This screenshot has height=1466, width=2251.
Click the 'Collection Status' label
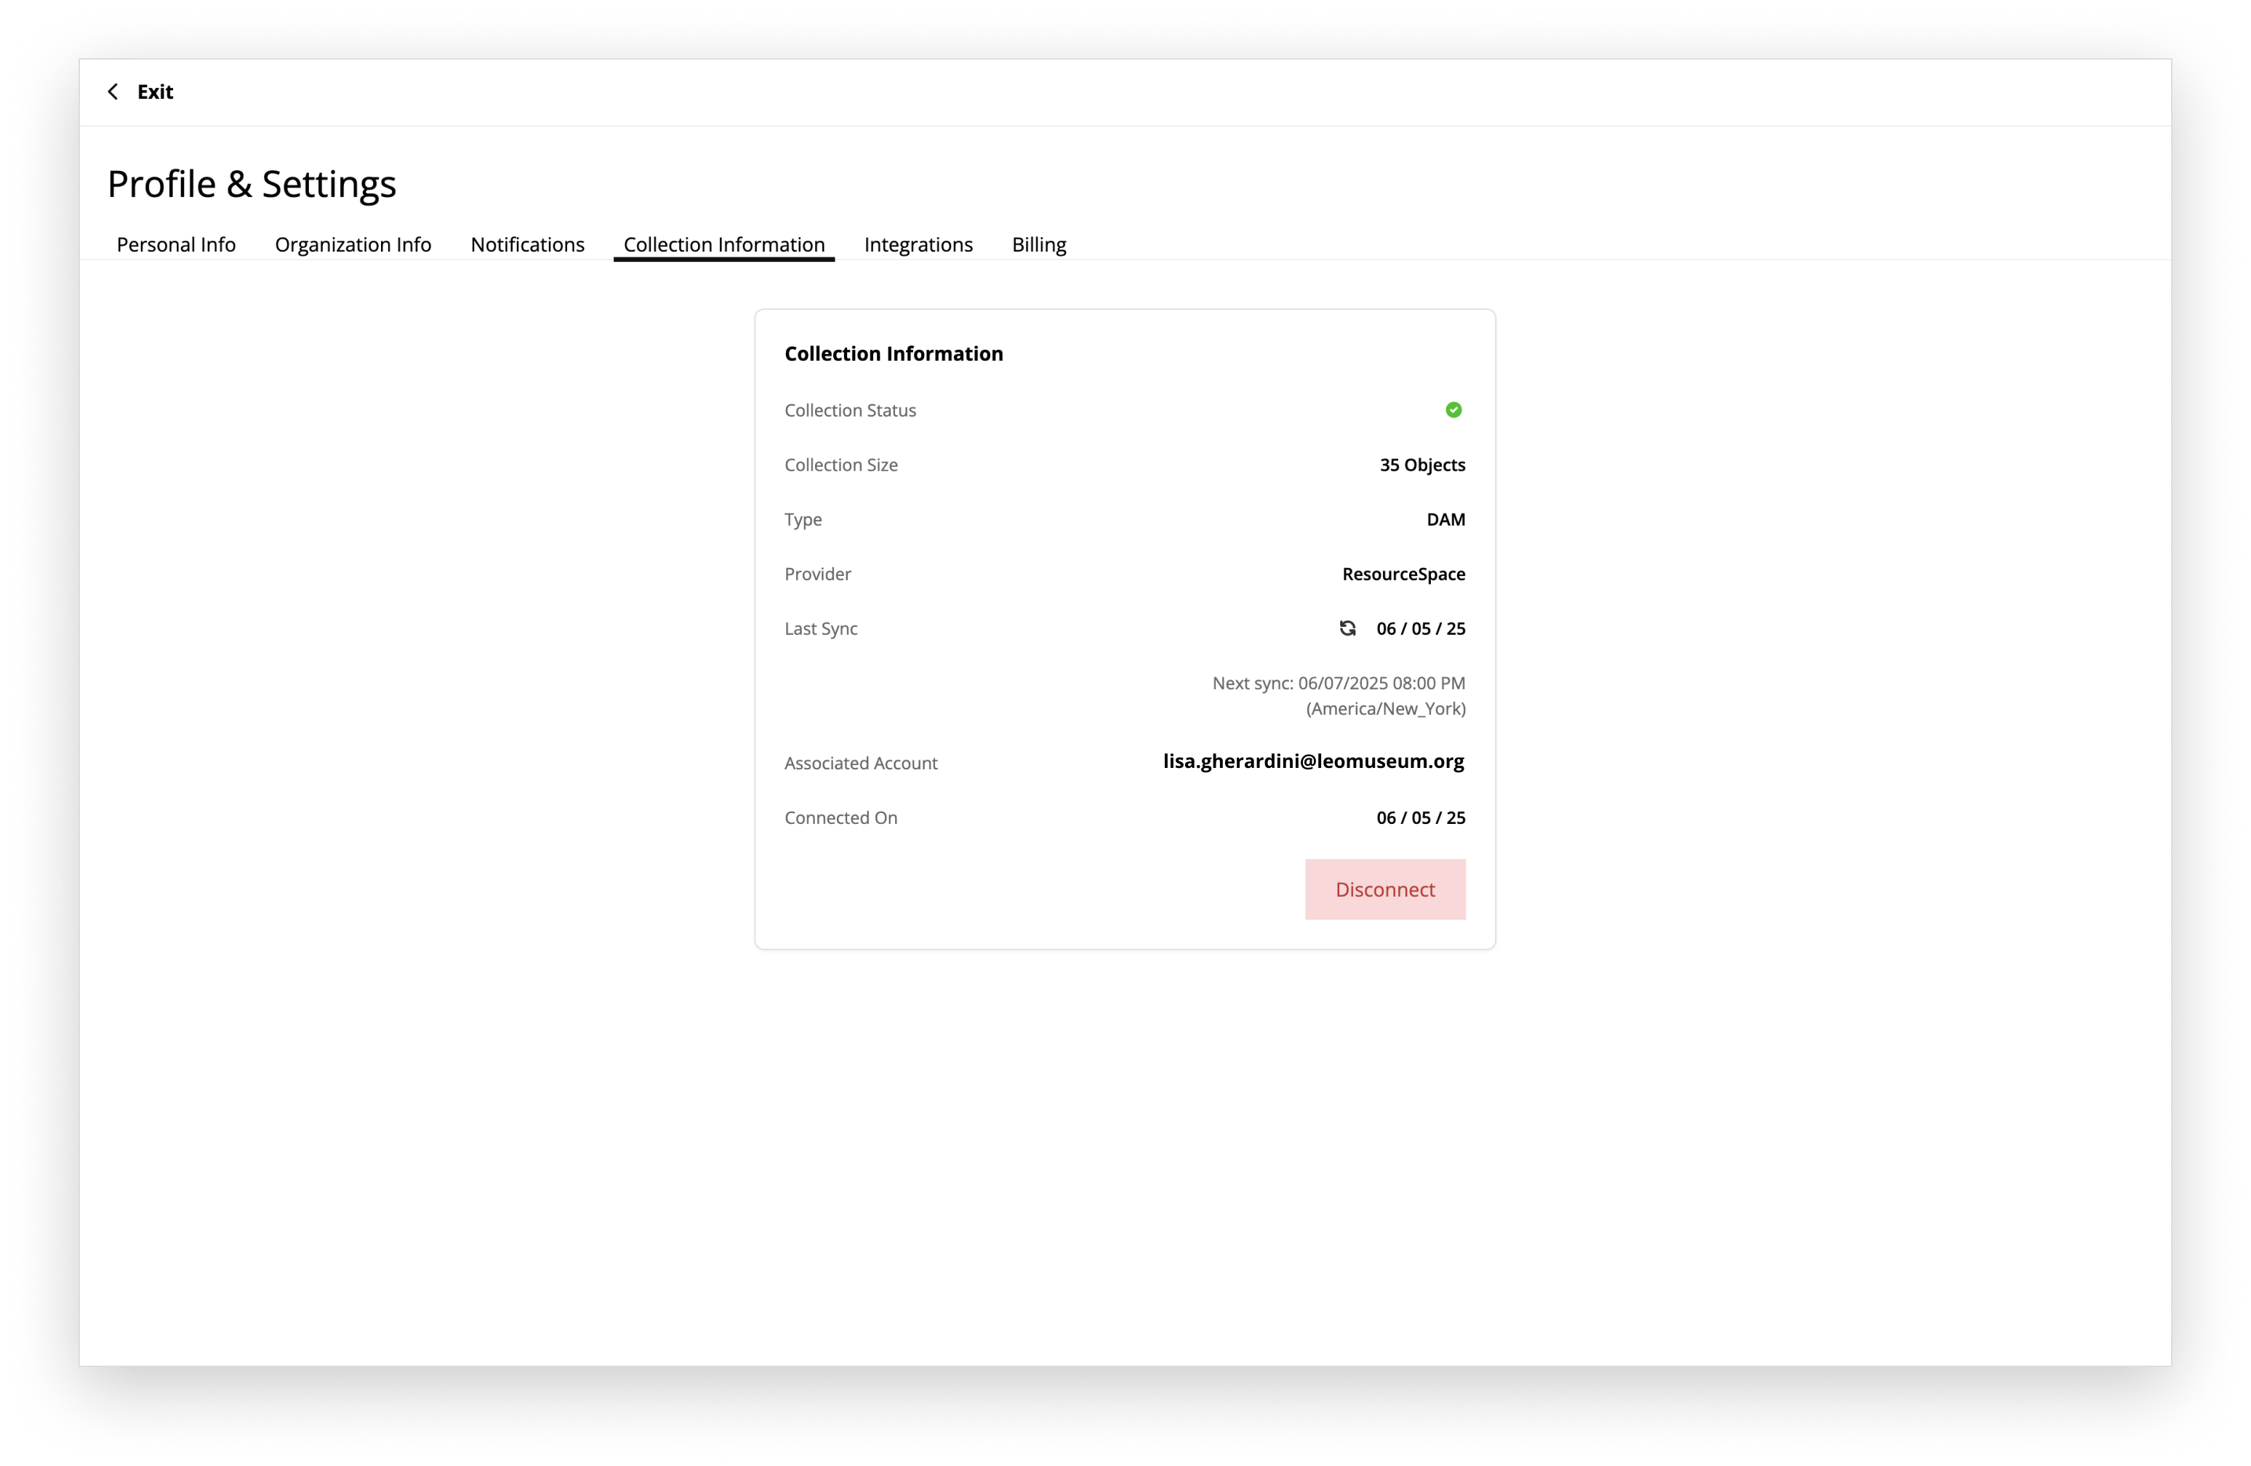click(x=850, y=410)
